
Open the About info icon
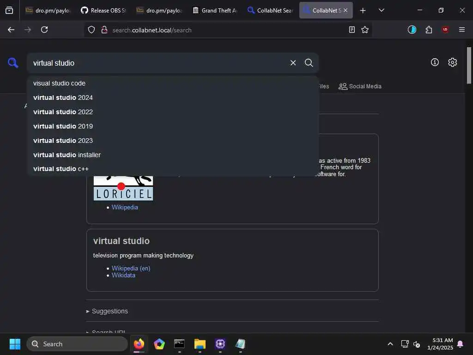(x=435, y=62)
